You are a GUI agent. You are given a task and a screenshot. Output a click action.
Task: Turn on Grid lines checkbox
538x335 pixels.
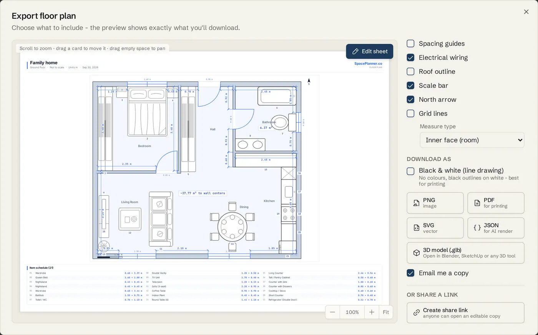pos(410,114)
